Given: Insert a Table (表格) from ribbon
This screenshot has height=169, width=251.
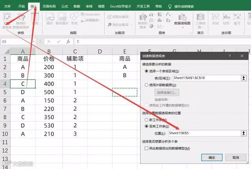Looking at the screenshot, I should click(x=35, y=19).
